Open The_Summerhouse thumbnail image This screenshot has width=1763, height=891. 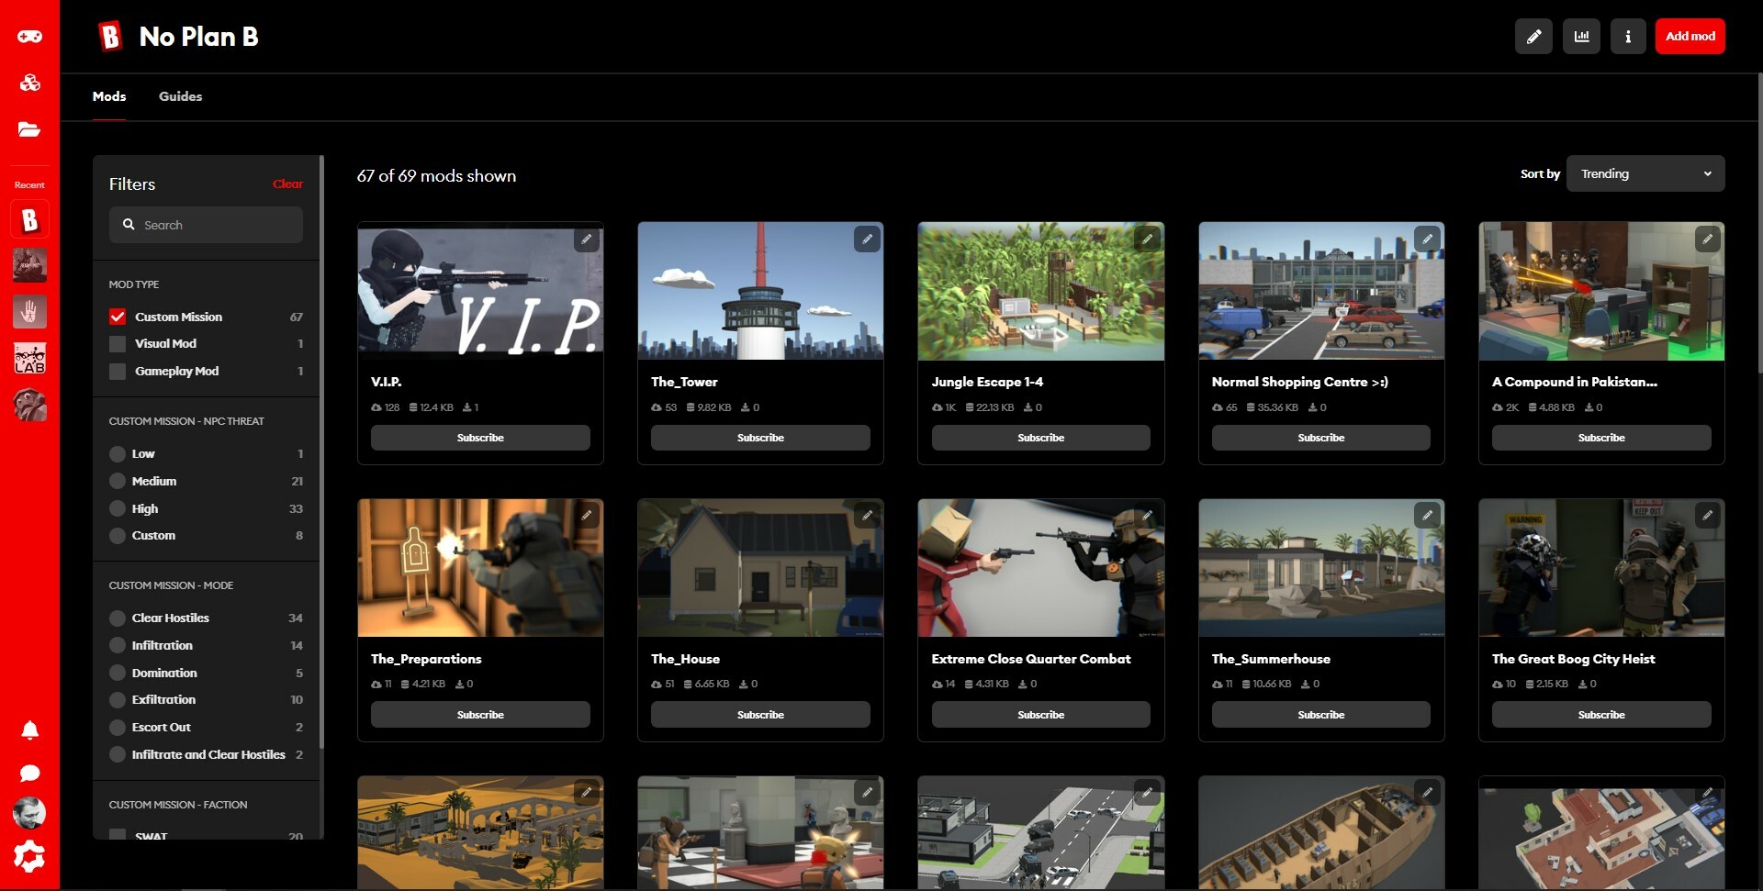[1321, 568]
